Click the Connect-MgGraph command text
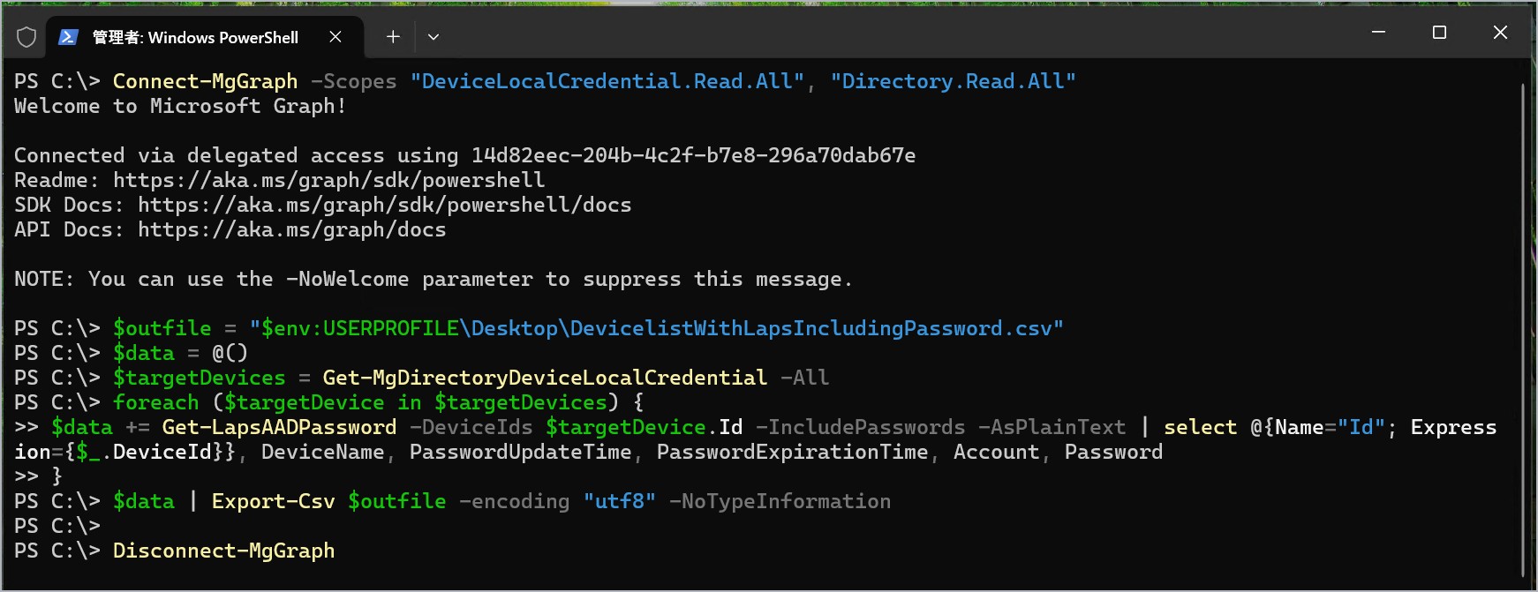 point(205,81)
